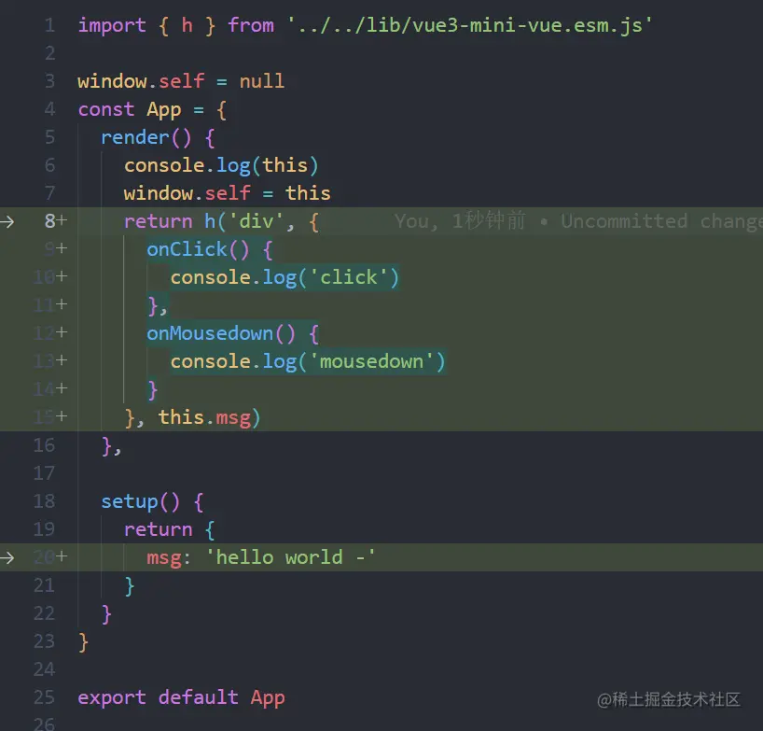Click the diff arrow beside line 20
Image resolution: width=763 pixels, height=731 pixels.
pos(7,557)
